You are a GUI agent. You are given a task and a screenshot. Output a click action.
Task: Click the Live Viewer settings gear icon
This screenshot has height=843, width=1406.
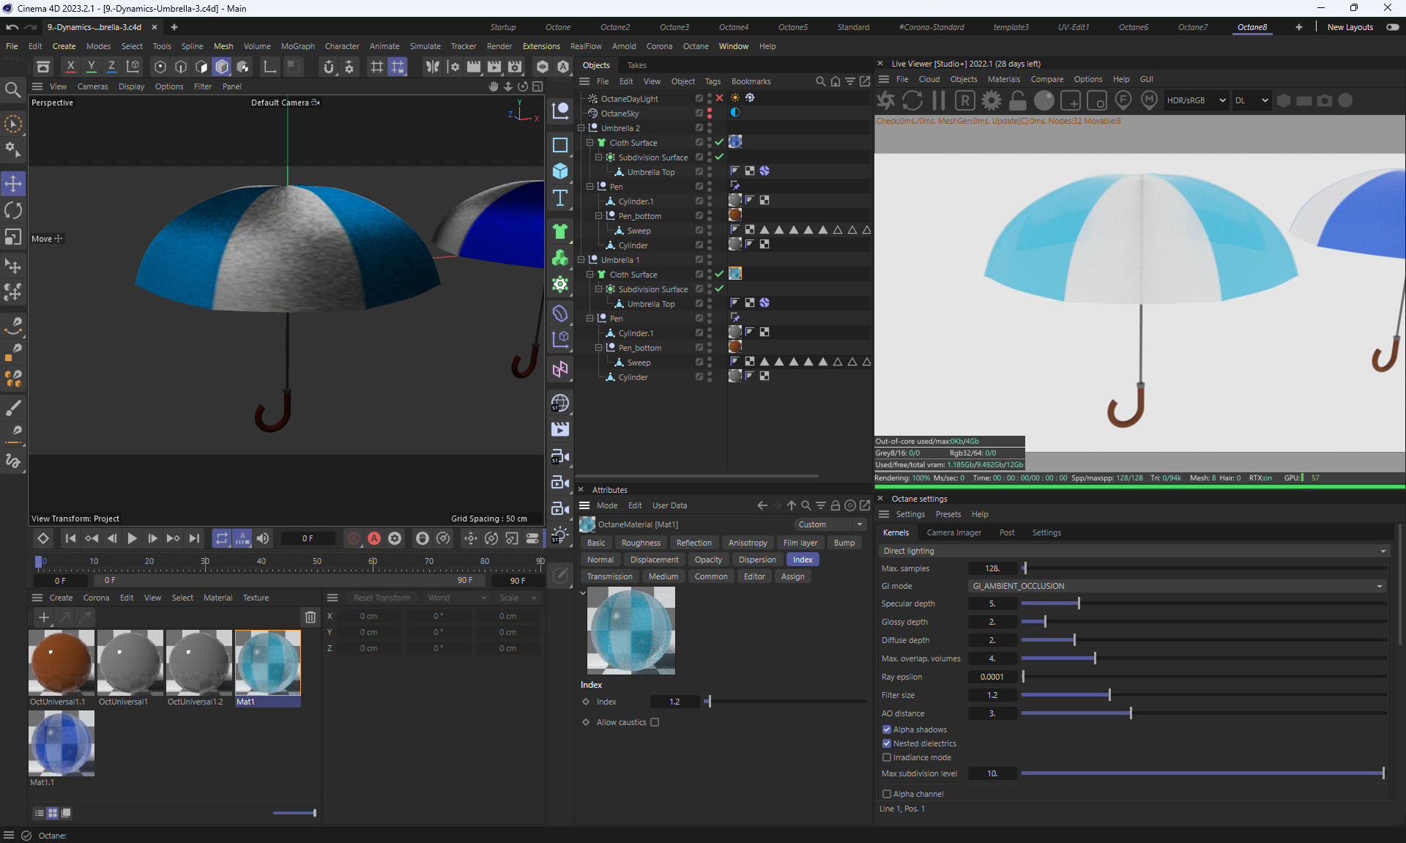tap(992, 100)
